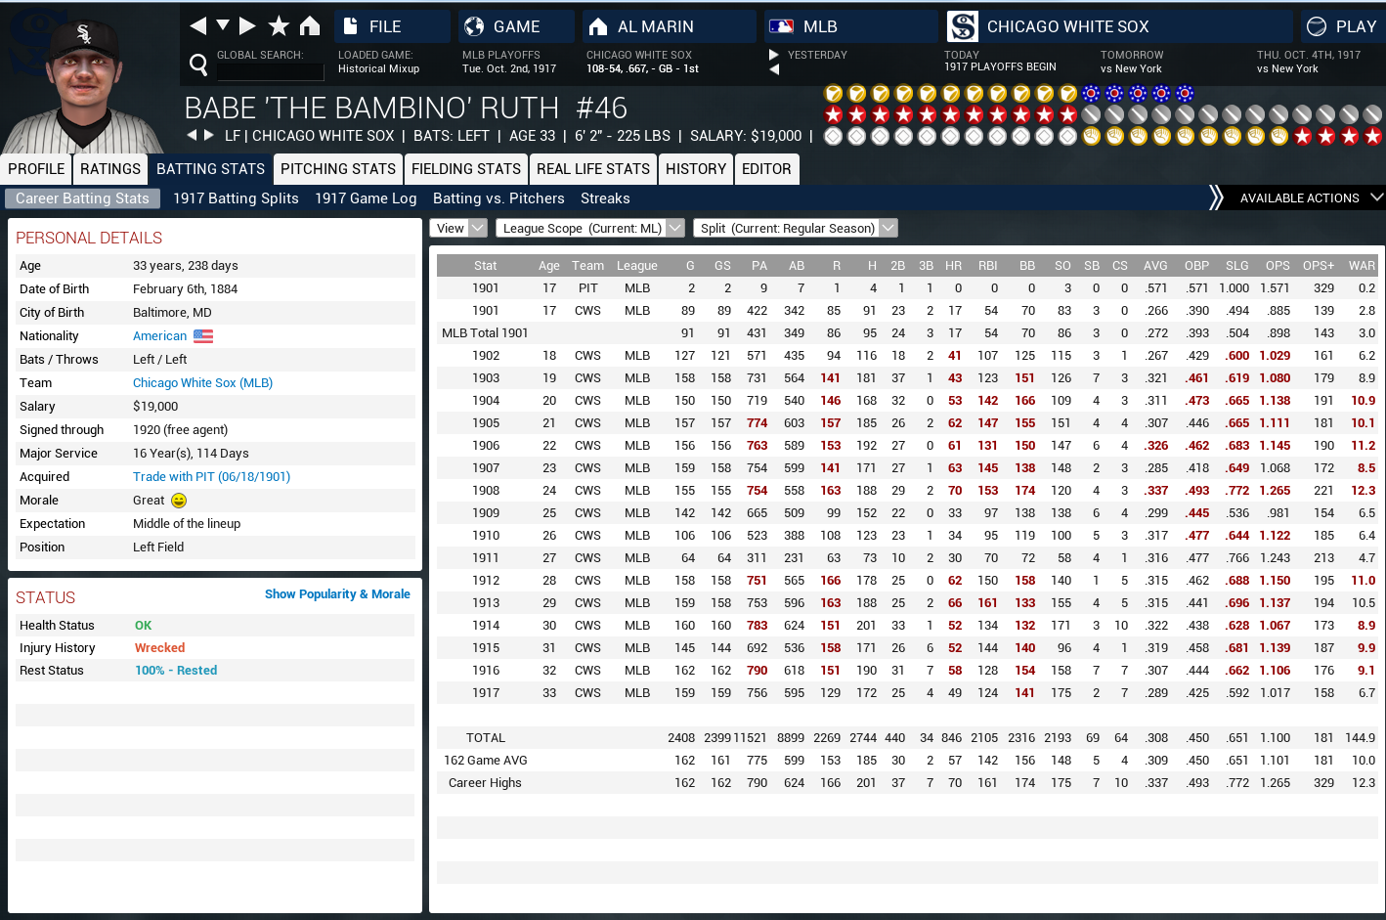Open the Trade with PIT (06/18/1901) link
1386x920 pixels.
tap(211, 477)
